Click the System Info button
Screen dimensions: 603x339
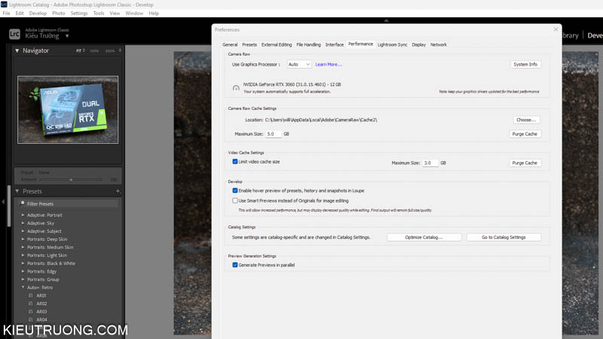coord(525,65)
